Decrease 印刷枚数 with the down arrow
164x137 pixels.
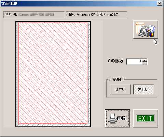point(145,63)
